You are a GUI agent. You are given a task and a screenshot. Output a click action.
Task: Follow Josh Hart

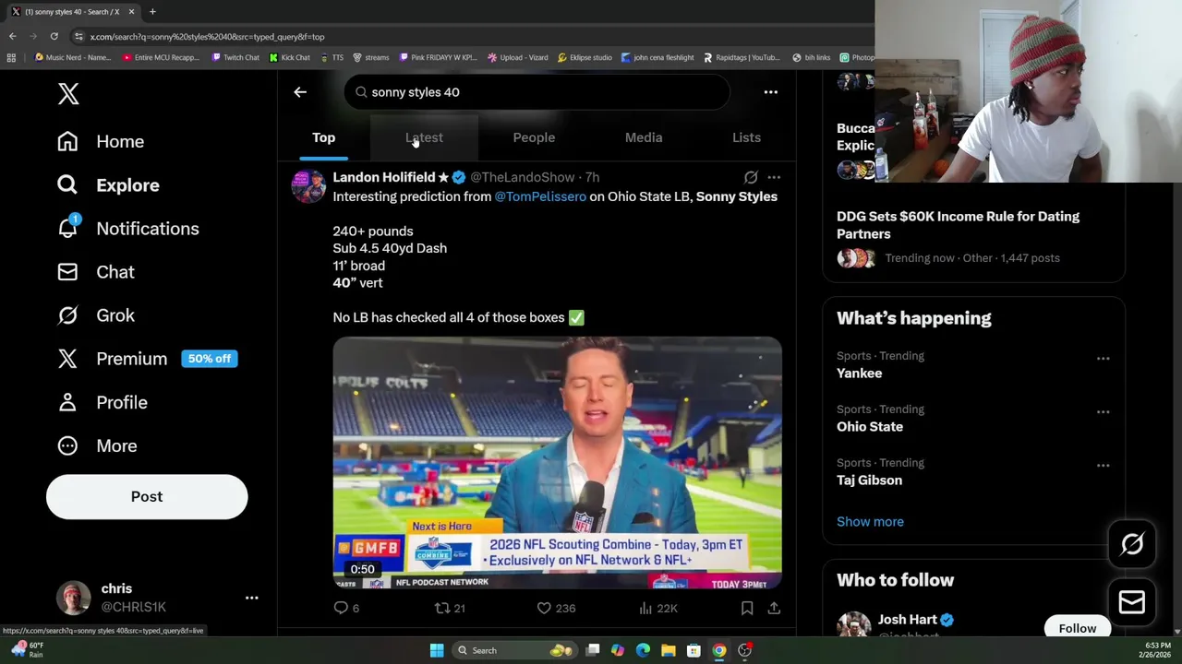1077,628
